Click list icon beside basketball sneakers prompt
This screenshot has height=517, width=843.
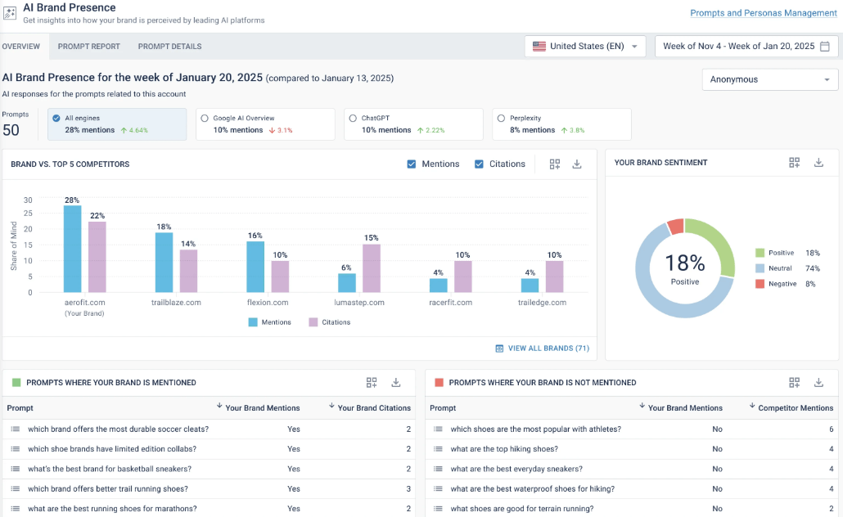(16, 469)
